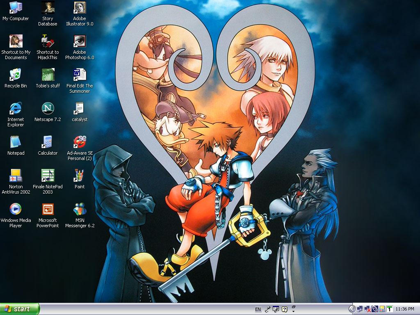Screen dimensions: 420x315
Task: Select the Shortcut to HijackThis icon
Action: (48, 47)
